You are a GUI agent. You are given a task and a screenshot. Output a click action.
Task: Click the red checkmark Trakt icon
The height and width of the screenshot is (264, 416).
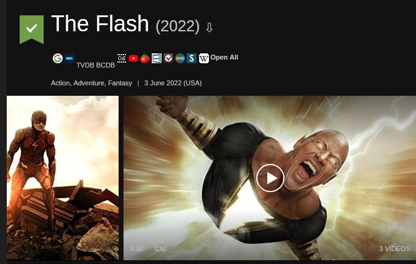168,58
